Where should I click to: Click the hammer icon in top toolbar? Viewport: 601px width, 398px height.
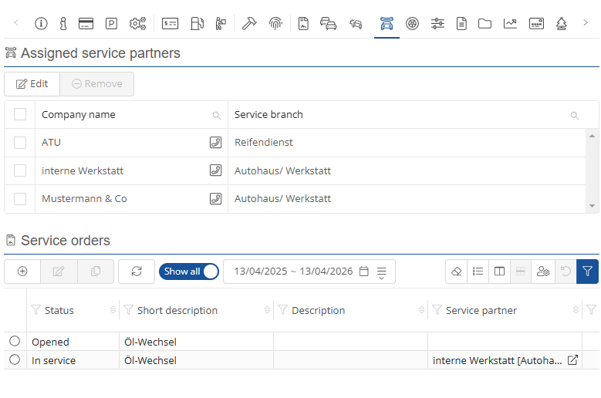pos(248,23)
